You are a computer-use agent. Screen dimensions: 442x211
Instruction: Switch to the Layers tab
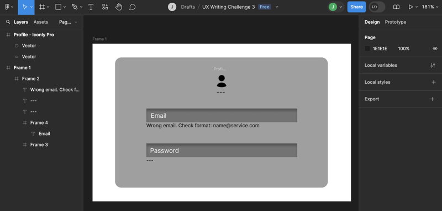pos(21,22)
